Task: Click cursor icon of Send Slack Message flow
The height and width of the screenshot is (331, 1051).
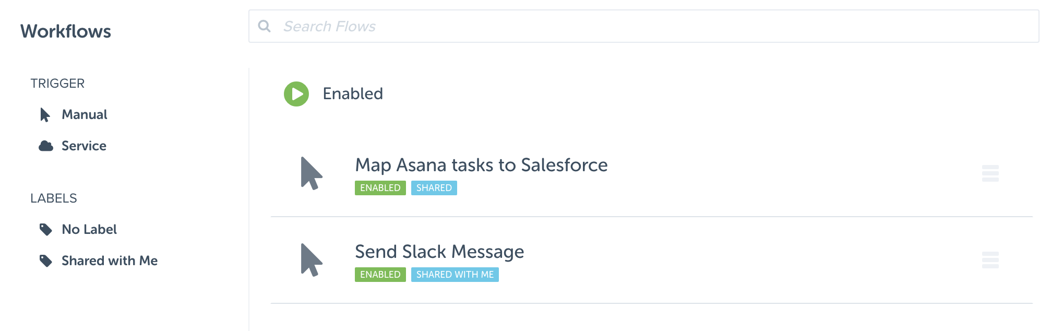Action: pyautogui.click(x=312, y=260)
